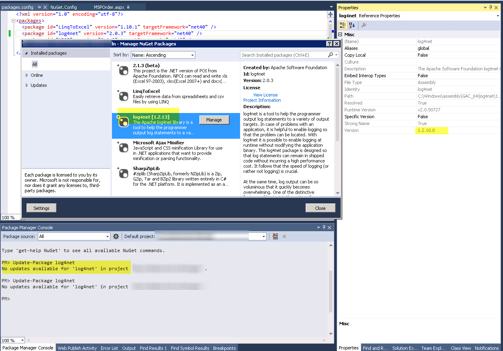Click the dialog help question mark button
The width and height of the screenshot is (503, 351).
tap(329, 44)
